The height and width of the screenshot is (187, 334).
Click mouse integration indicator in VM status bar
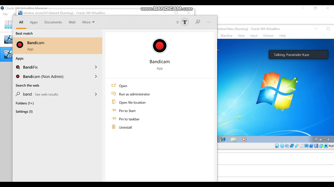[x=321, y=146]
